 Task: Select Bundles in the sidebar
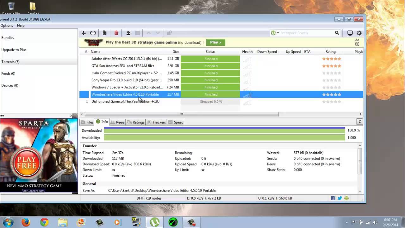[8, 38]
